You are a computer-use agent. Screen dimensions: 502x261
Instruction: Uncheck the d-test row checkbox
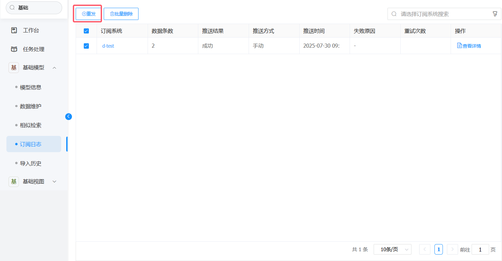pyautogui.click(x=86, y=46)
